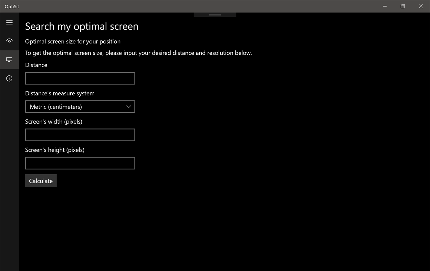Select the optimal distance eye icon
The width and height of the screenshot is (430, 271).
point(9,41)
